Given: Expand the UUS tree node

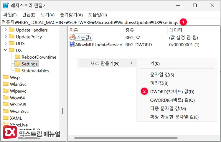Looking at the screenshot, I should pos(6,43).
